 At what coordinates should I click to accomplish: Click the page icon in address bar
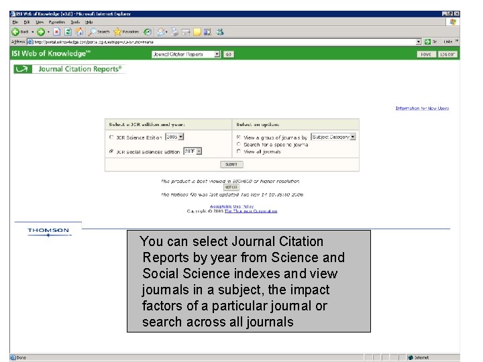pyautogui.click(x=30, y=42)
